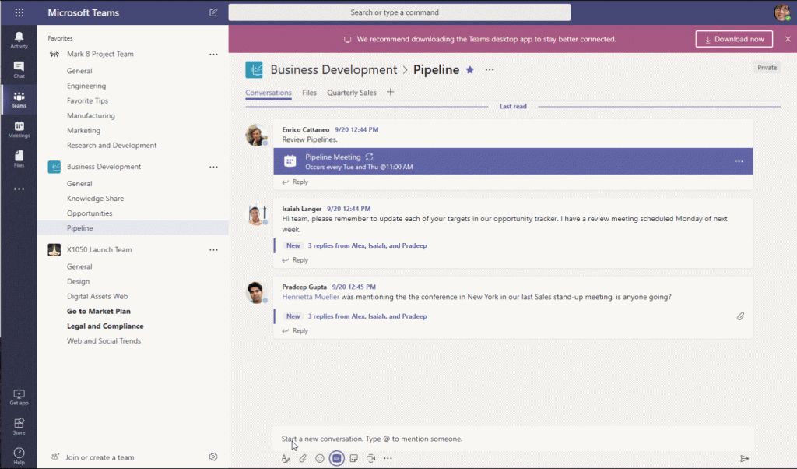The image size is (797, 469).
Task: Open the emoji picker in the compose bar
Action: pos(319,458)
